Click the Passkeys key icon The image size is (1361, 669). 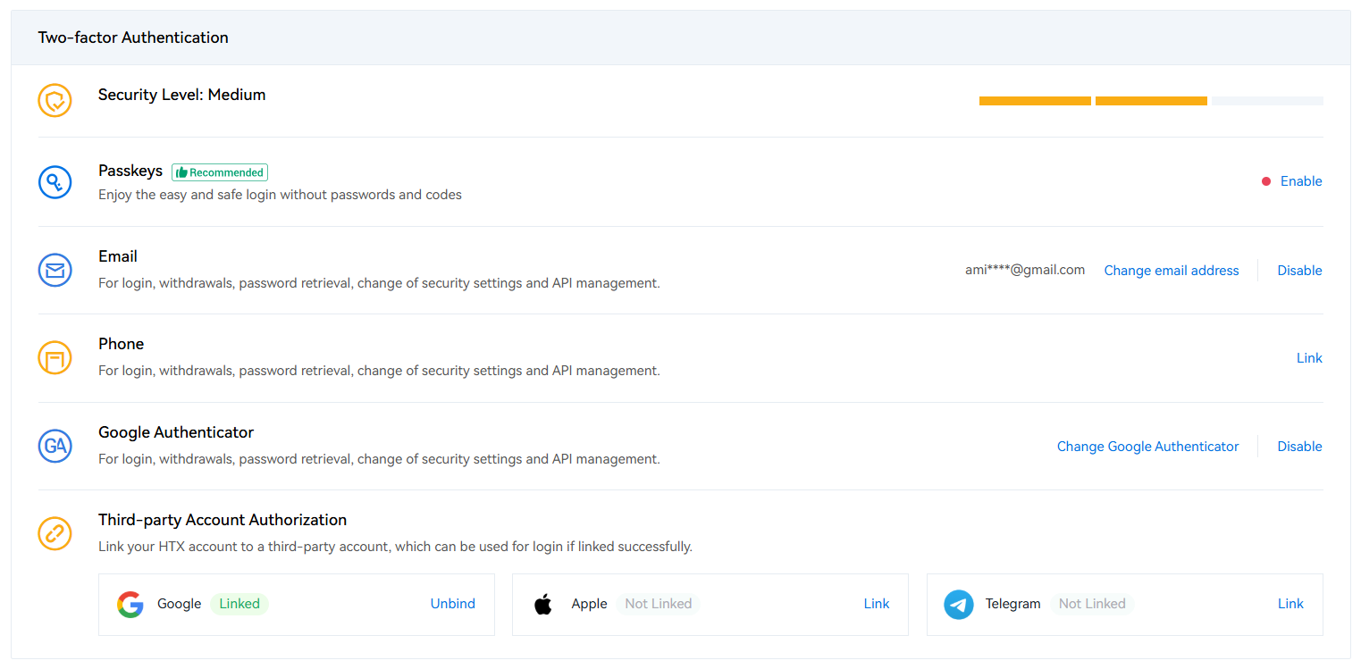point(55,182)
